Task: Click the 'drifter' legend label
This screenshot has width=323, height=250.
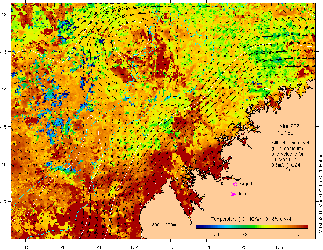Action: [243, 194]
